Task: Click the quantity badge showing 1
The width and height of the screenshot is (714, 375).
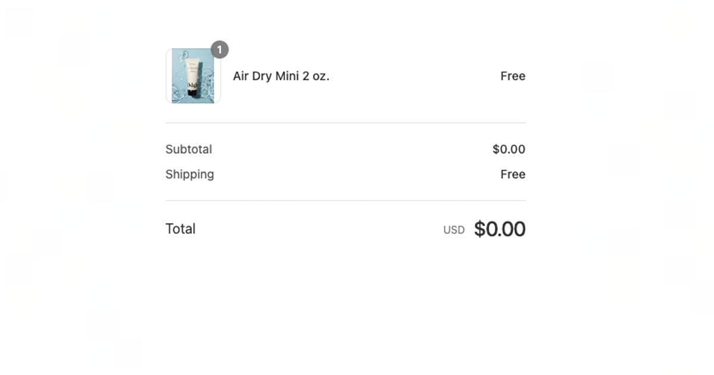Action: point(220,49)
